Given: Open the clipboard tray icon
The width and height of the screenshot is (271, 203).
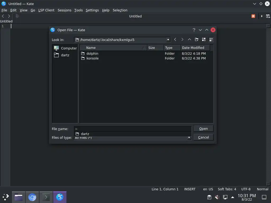Looking at the screenshot, I should [x=209, y=197].
